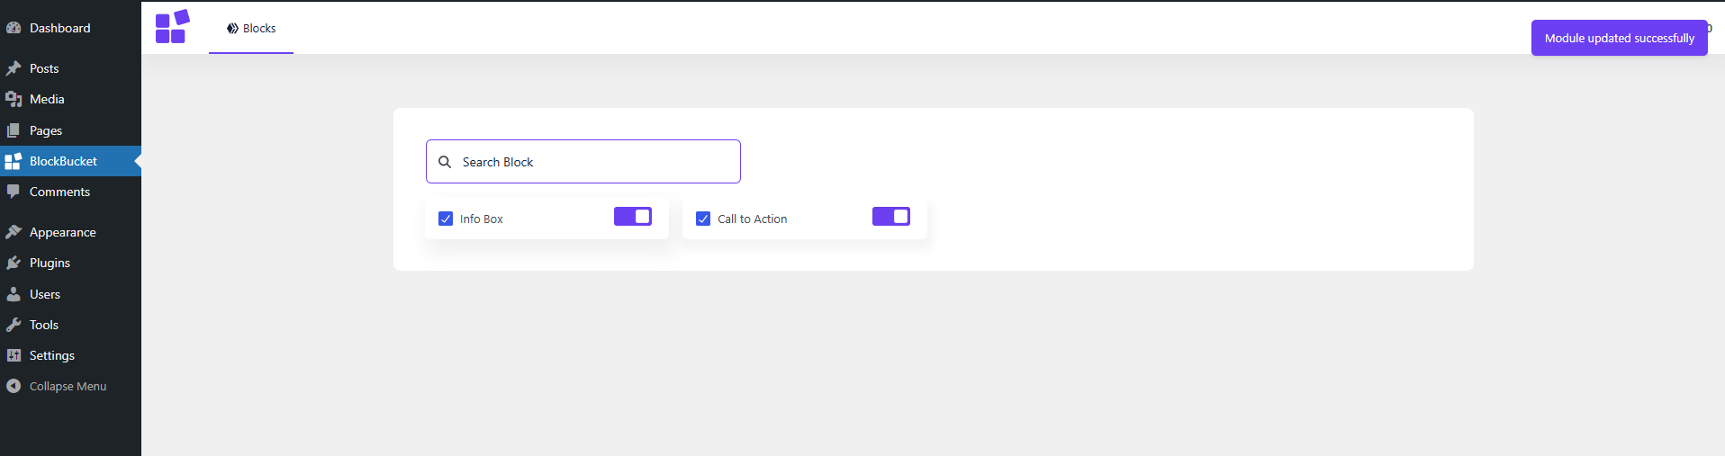The width and height of the screenshot is (1725, 456).
Task: Select the Comments speech bubble icon
Action: [14, 192]
